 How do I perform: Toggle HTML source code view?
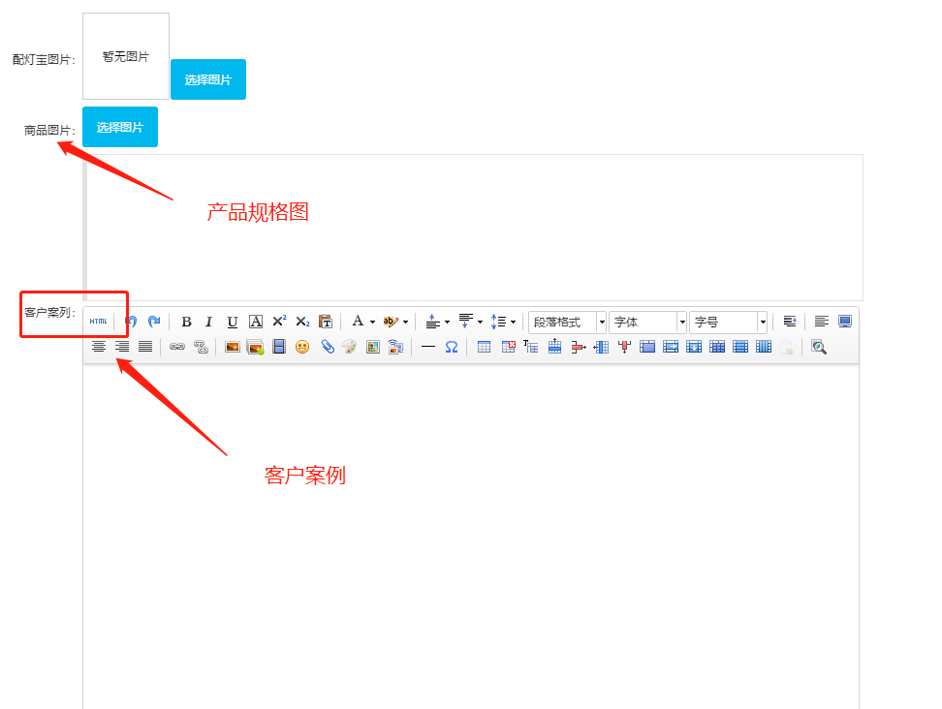point(99,322)
